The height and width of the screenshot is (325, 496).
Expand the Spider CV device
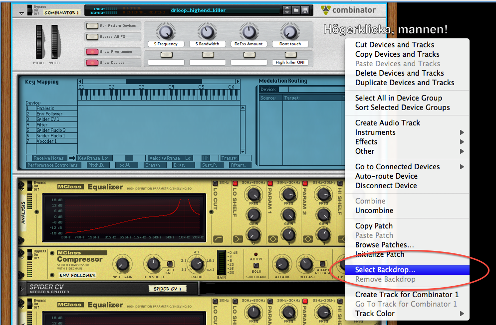[22, 288]
